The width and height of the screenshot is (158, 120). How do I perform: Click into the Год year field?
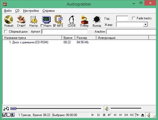tap(122, 18)
